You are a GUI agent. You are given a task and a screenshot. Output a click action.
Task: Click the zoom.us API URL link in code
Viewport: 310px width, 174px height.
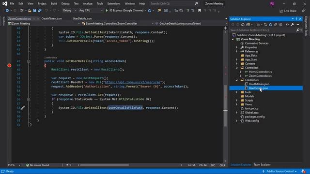click(132, 82)
